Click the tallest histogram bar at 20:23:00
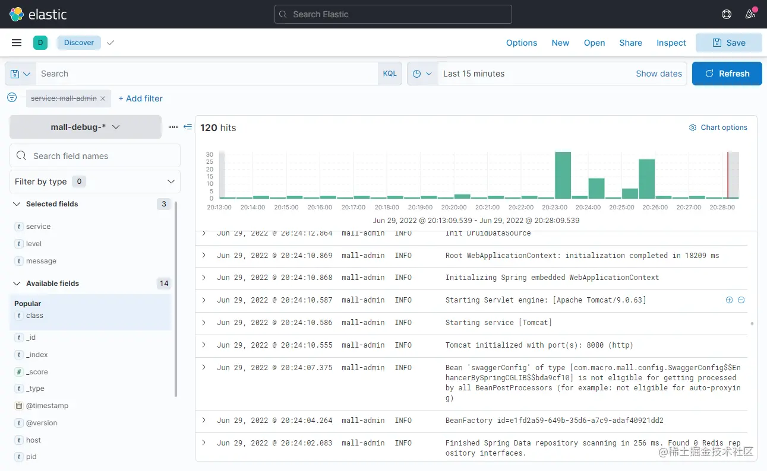Viewport: 767px width, 471px height. pos(563,175)
